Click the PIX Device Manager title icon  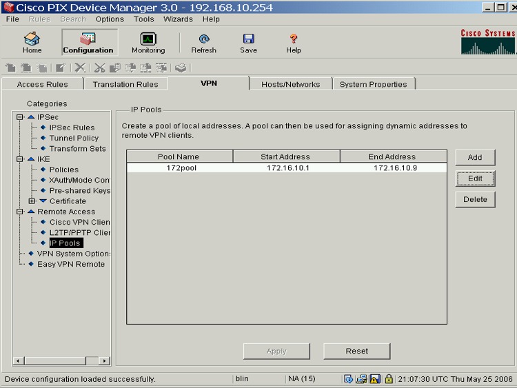(x=9, y=7)
